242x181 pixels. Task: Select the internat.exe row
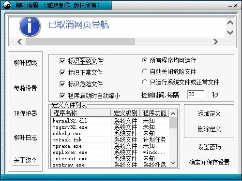pos(110,158)
